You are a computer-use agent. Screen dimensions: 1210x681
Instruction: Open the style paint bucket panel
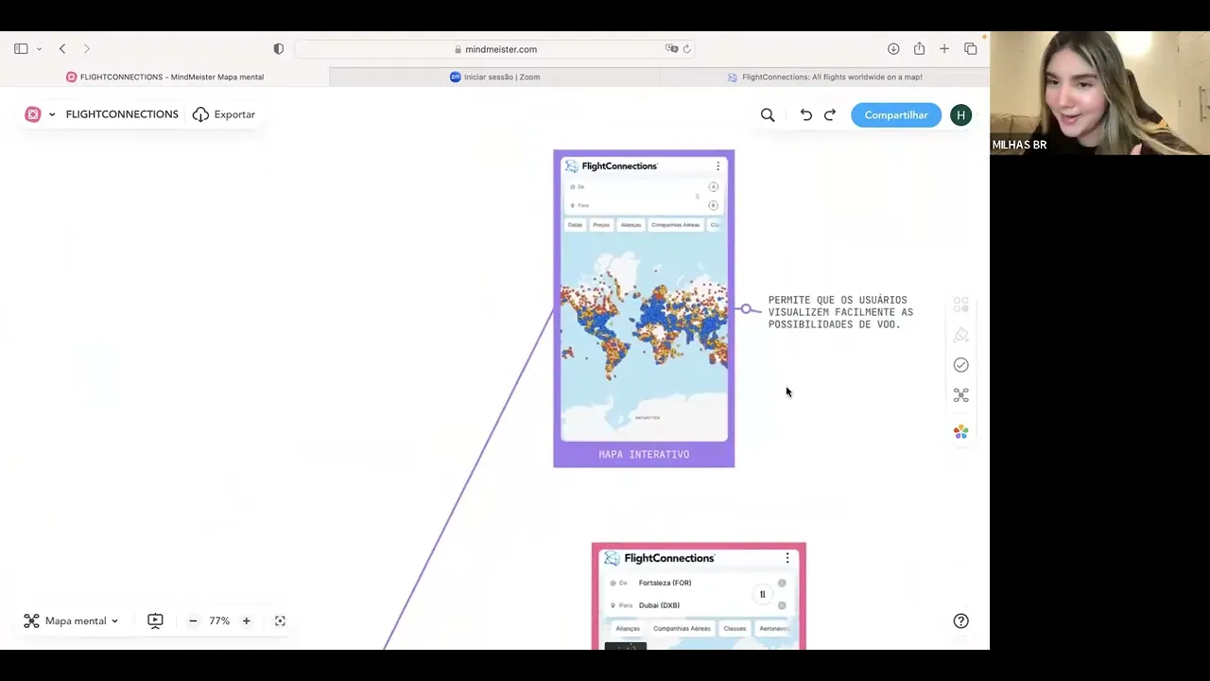tap(960, 335)
